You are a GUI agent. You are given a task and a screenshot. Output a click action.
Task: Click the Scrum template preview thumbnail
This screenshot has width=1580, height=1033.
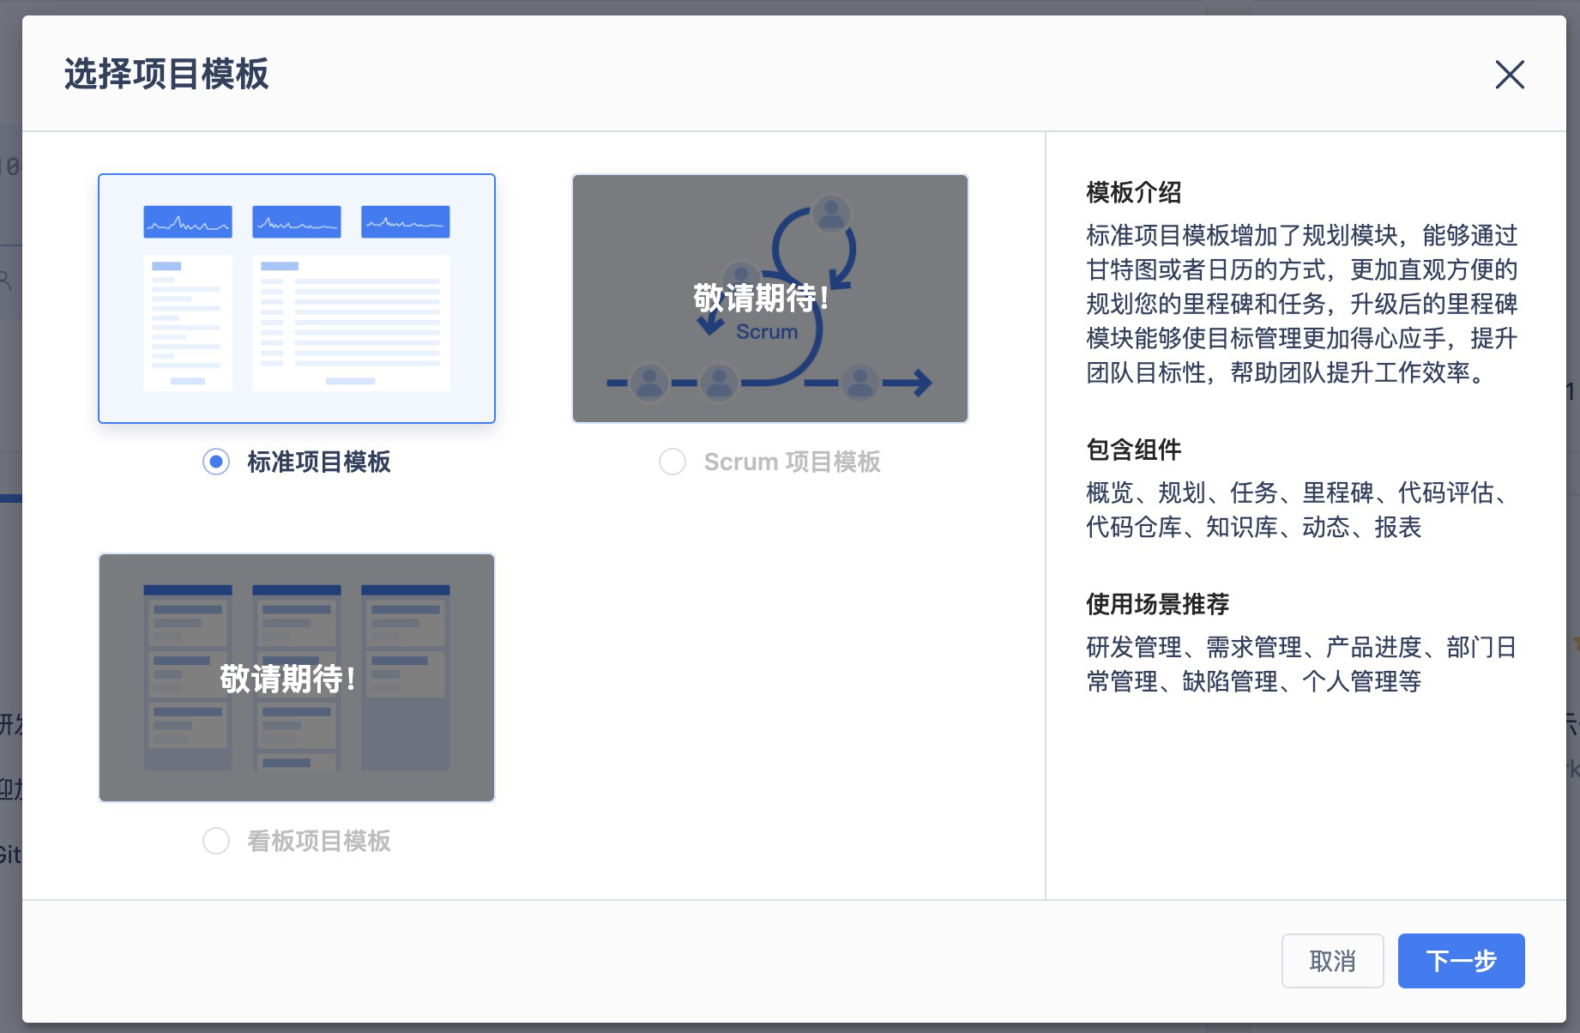point(770,299)
